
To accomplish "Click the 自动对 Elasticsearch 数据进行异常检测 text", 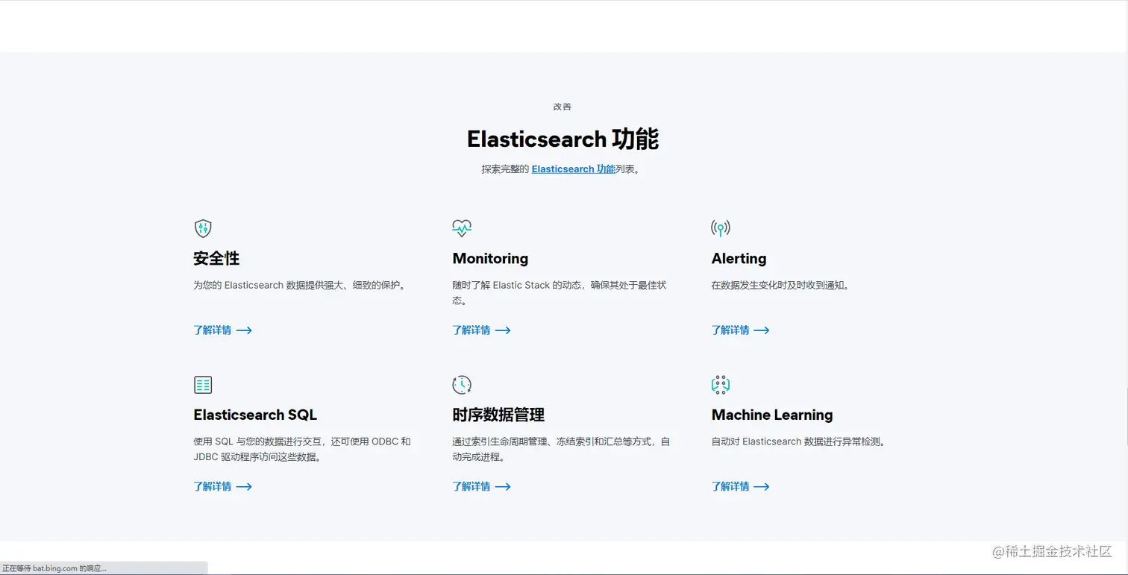I will coord(799,442).
